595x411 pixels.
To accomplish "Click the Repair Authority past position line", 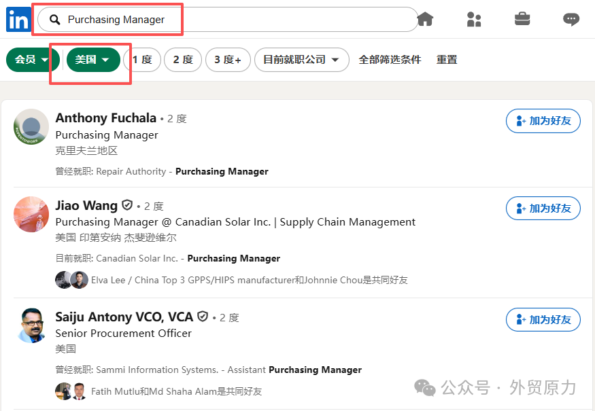I will tap(162, 171).
